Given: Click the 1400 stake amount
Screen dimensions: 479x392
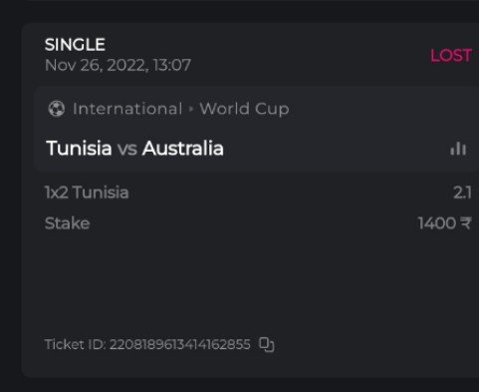Looking at the screenshot, I should [437, 223].
